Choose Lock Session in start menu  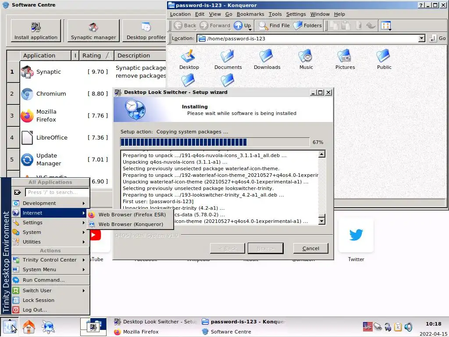[x=50, y=300]
